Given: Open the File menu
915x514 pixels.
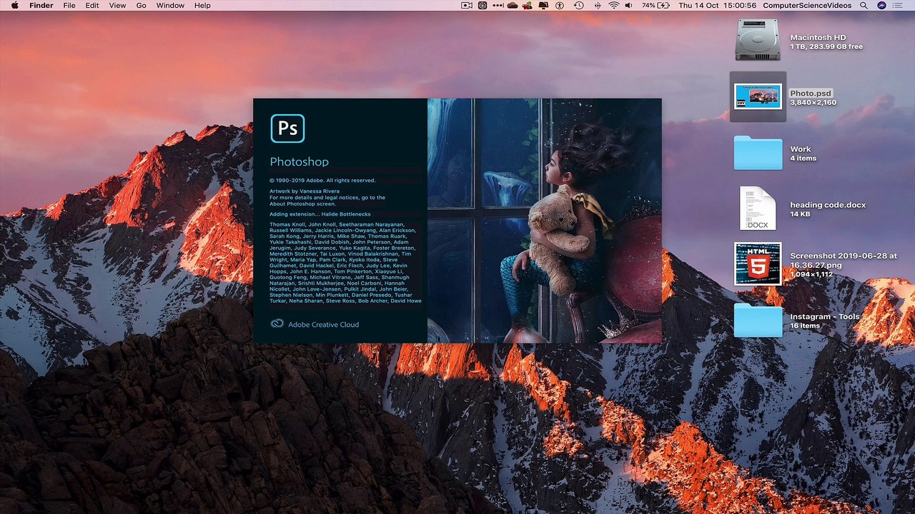Looking at the screenshot, I should tap(69, 6).
